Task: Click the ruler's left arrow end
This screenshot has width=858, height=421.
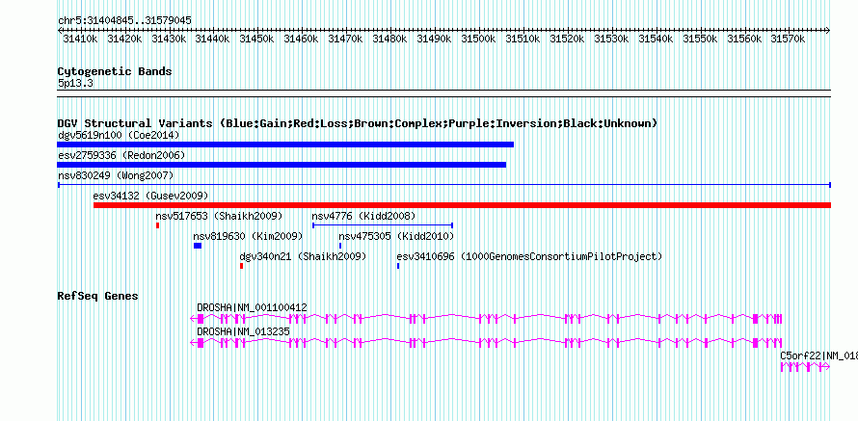Action: (60, 30)
